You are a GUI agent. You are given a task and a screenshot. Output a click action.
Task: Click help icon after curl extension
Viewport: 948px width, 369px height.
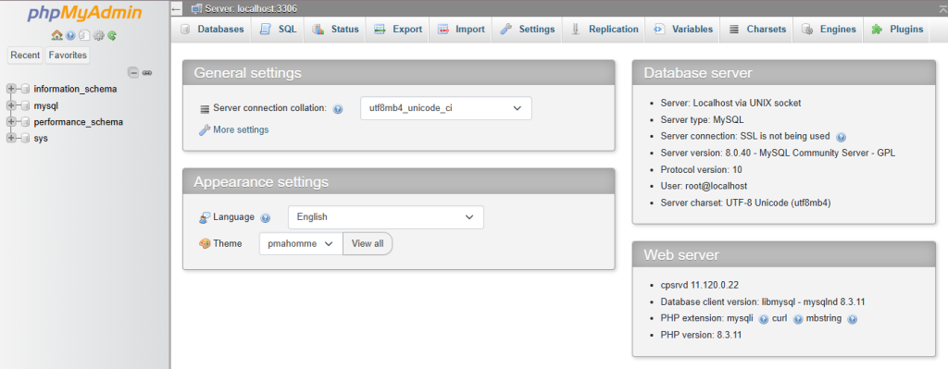tap(798, 319)
